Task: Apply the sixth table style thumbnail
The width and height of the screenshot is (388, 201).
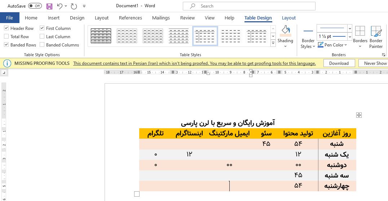Action: coord(231,36)
